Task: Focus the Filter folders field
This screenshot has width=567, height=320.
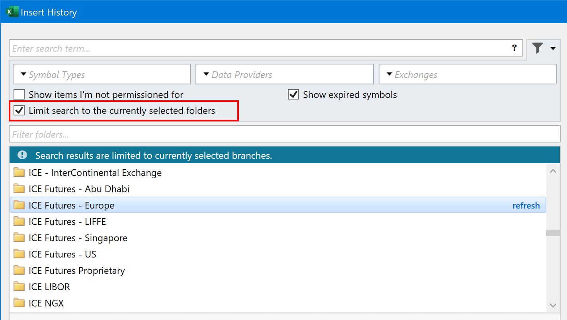Action: click(285, 134)
